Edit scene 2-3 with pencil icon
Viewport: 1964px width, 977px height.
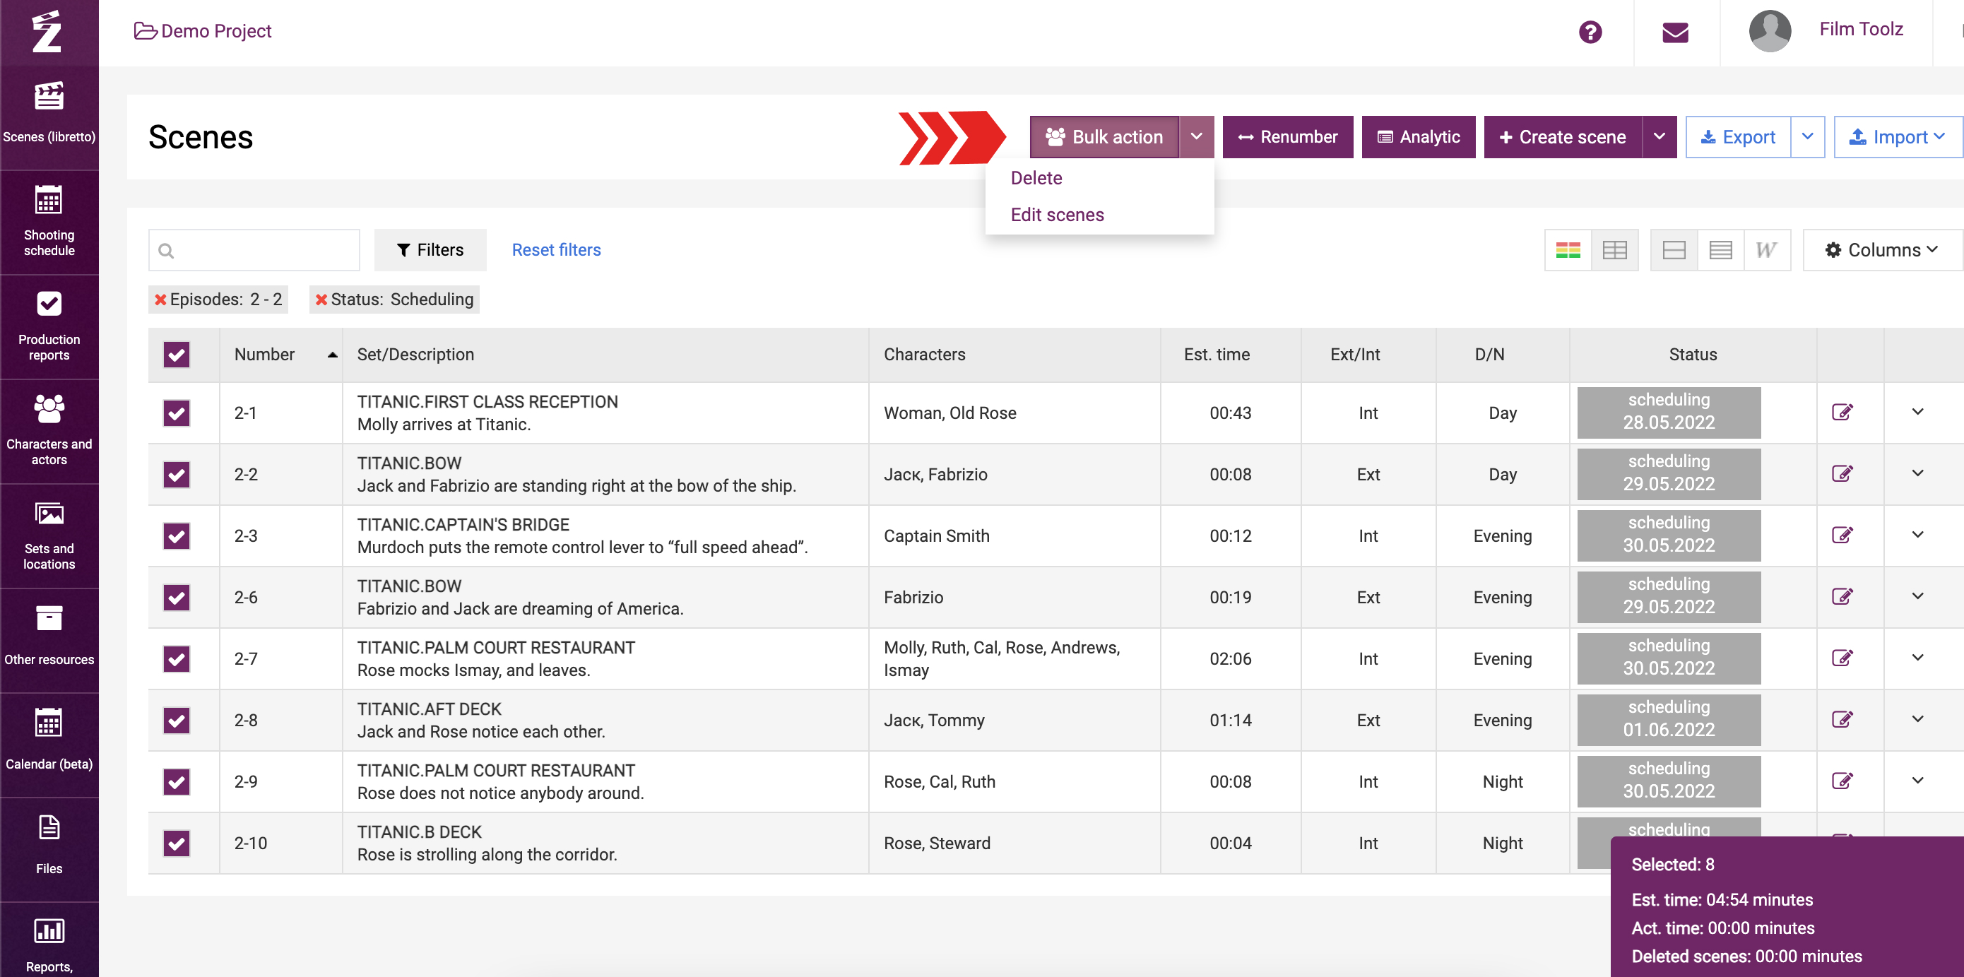1842,535
